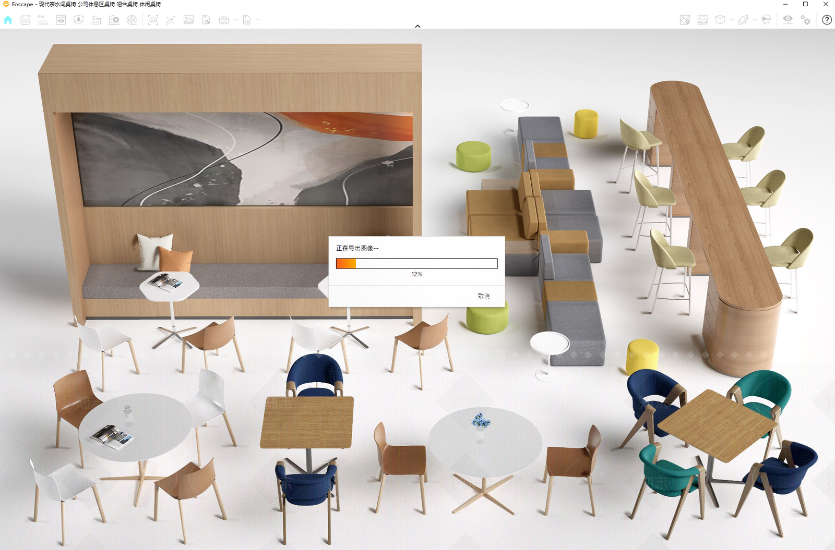835x550 pixels.
Task: Click the picture frame safe-area icon
Action: (702, 20)
